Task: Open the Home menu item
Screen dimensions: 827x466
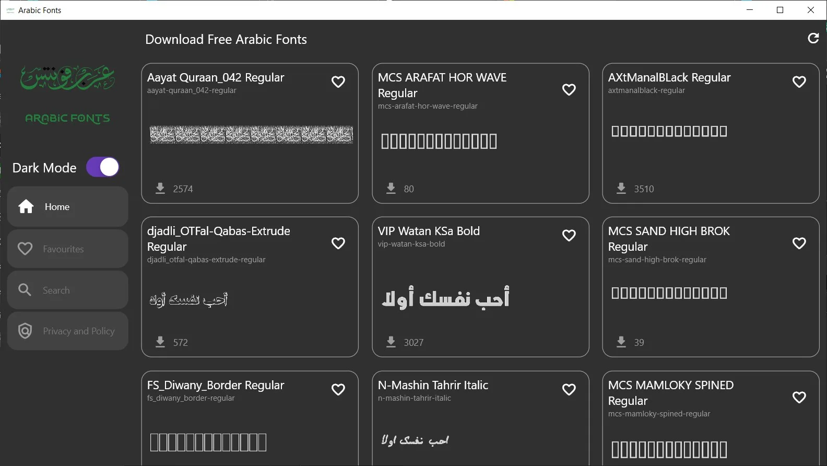Action: [x=68, y=207]
